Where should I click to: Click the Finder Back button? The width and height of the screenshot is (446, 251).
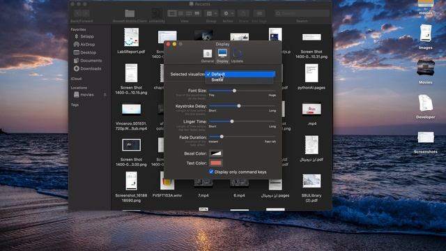(x=77, y=13)
